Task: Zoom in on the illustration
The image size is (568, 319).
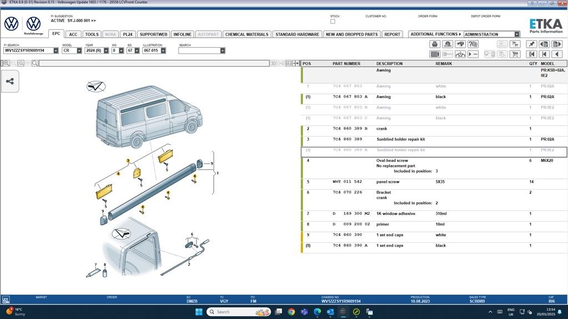Action: click(x=7, y=63)
